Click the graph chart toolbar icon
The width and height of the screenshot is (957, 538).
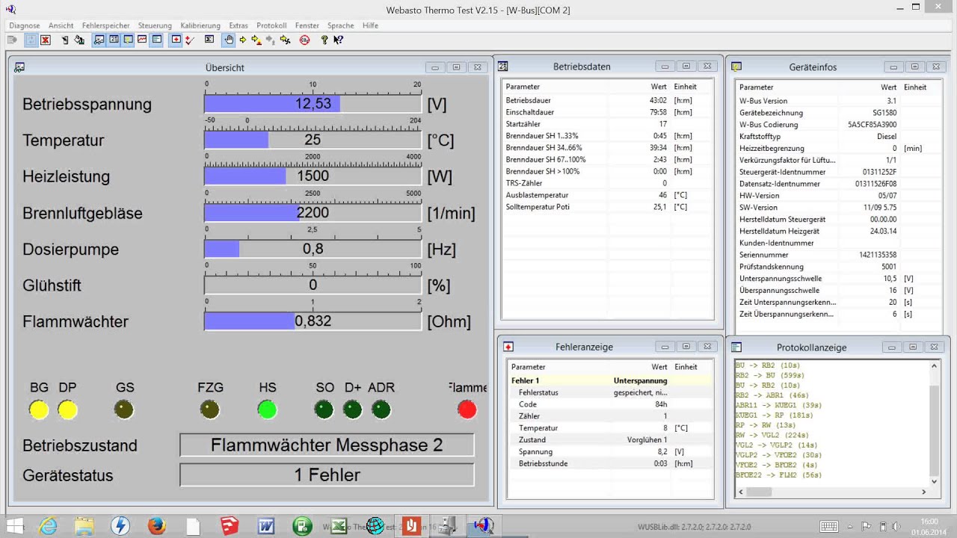click(142, 40)
